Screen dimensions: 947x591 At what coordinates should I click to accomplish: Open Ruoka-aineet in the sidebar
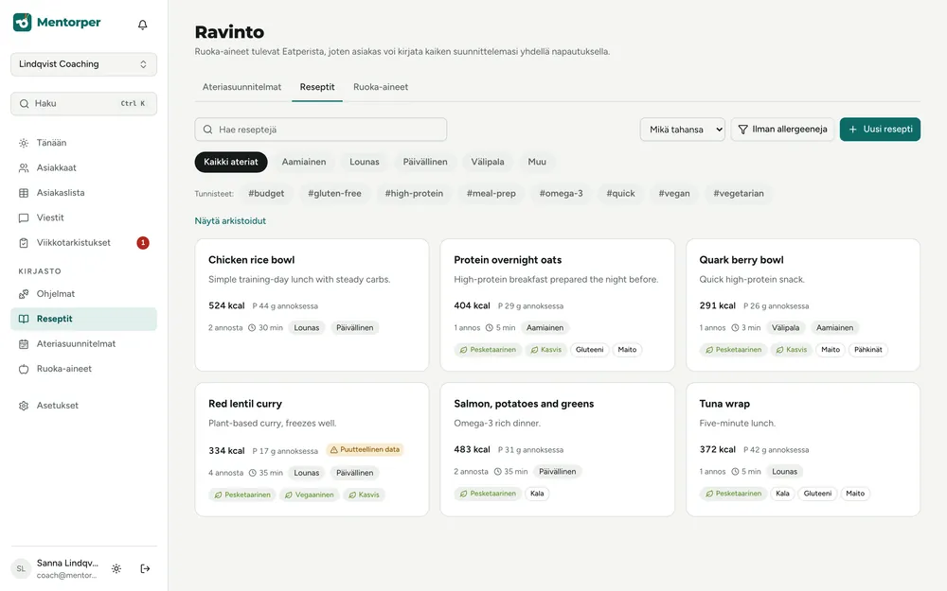(x=84, y=369)
